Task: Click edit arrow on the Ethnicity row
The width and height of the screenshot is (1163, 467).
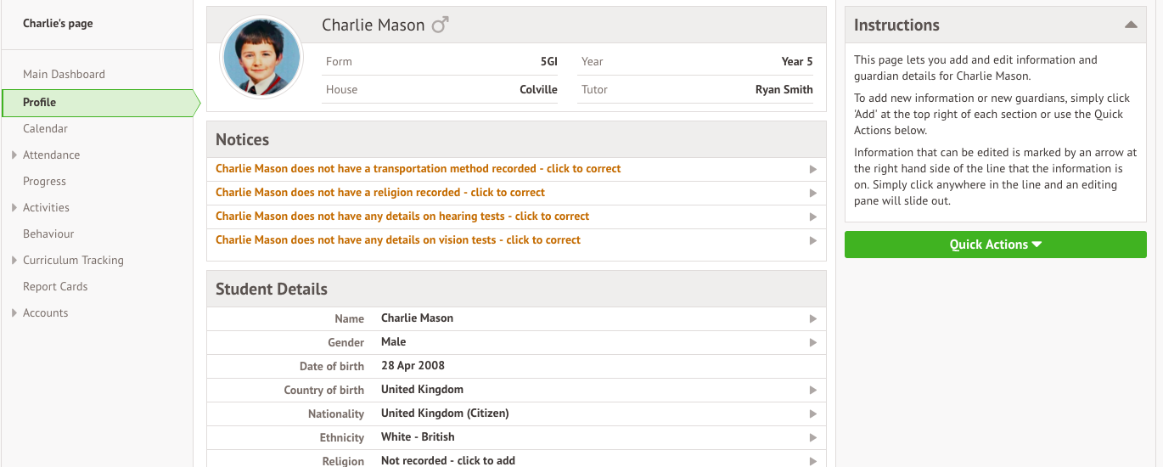Action: [812, 438]
